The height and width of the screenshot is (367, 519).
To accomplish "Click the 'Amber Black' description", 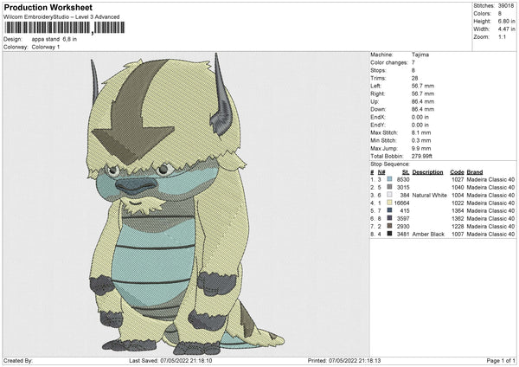I will [x=428, y=235].
